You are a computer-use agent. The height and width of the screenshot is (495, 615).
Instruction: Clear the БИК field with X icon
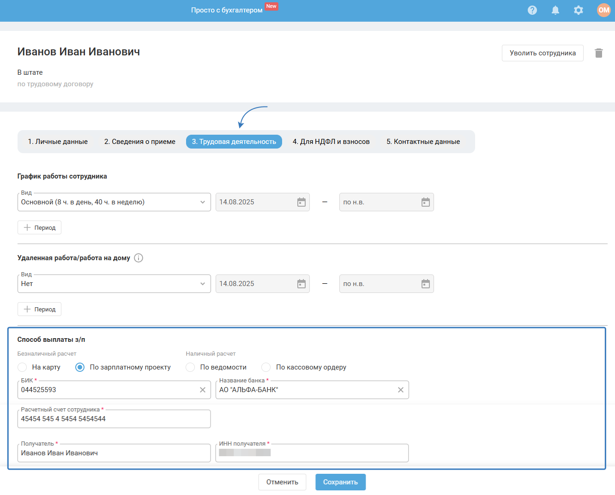pos(202,390)
